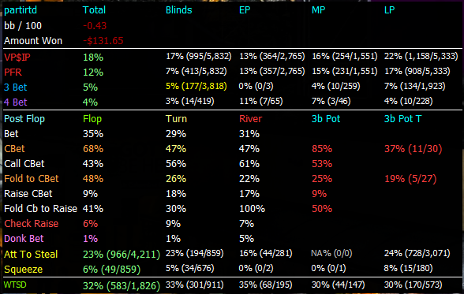
Task: Click total Att To Steal 23% (966/4,211)
Action: coord(122,255)
